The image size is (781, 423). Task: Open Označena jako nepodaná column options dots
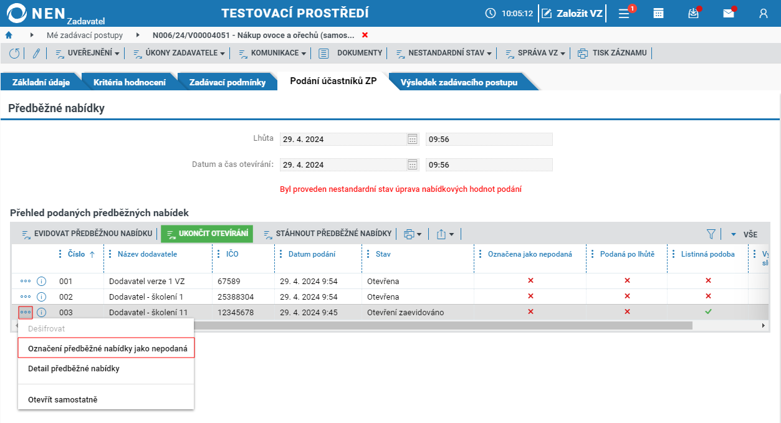tap(481, 254)
